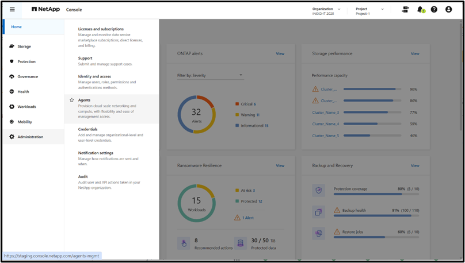Click the help question mark icon
465x263 pixels.
point(434,10)
